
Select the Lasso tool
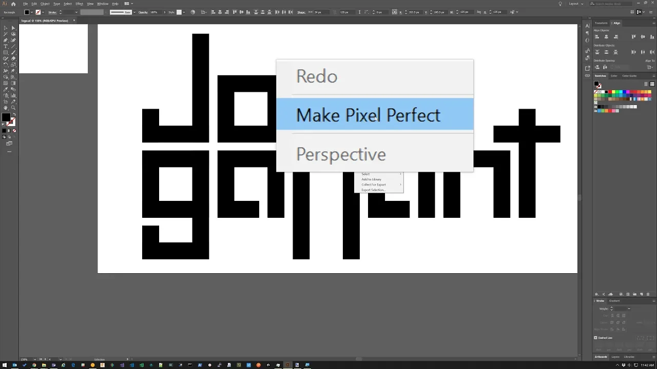(x=13, y=34)
